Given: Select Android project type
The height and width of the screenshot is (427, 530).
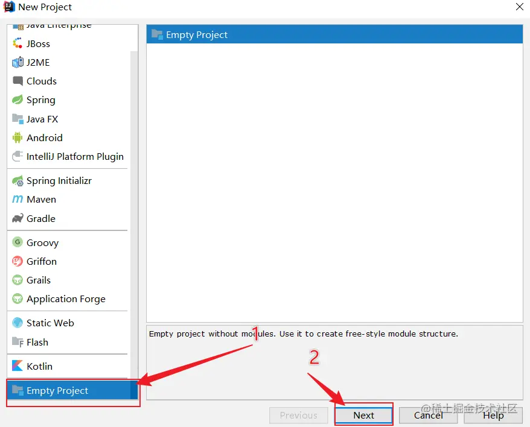Looking at the screenshot, I should pos(69,138).
